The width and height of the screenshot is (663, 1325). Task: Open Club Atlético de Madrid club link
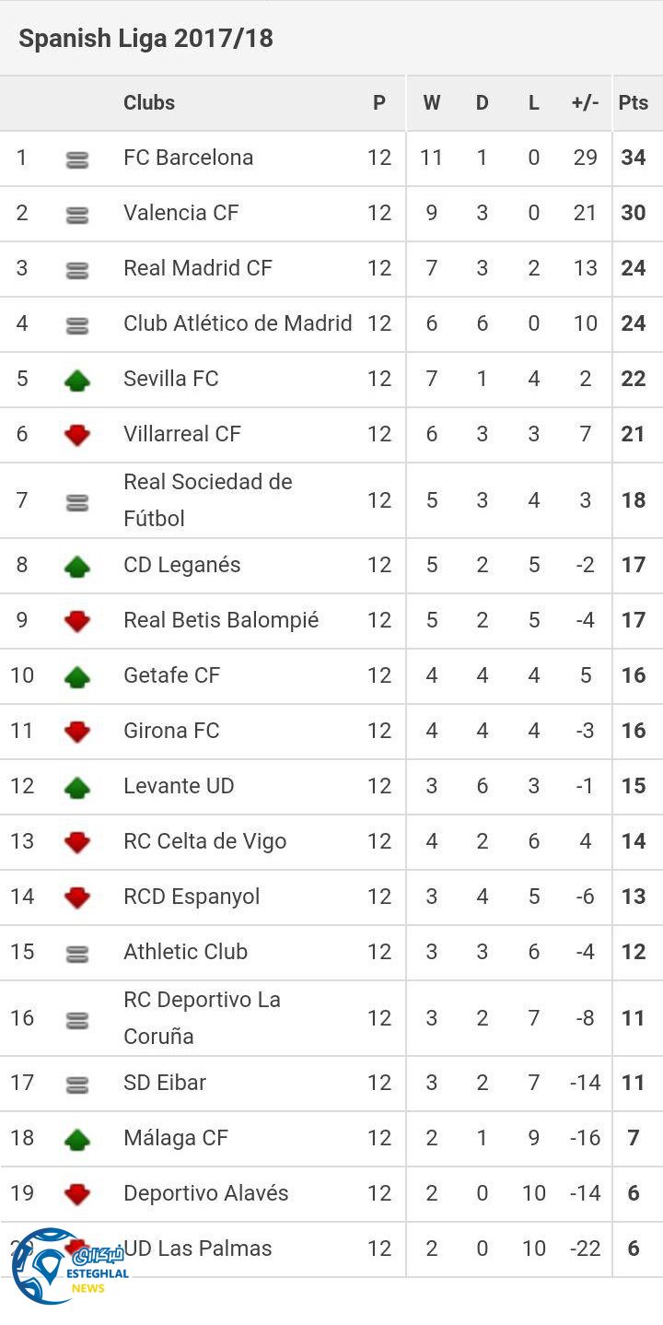[x=238, y=323]
